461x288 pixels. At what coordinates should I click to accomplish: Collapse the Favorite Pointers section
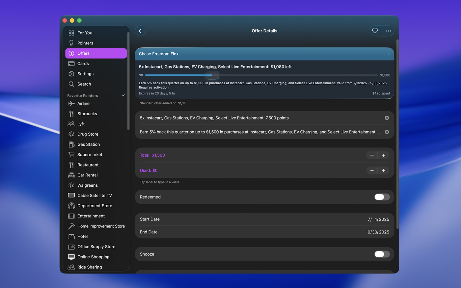coord(123,95)
